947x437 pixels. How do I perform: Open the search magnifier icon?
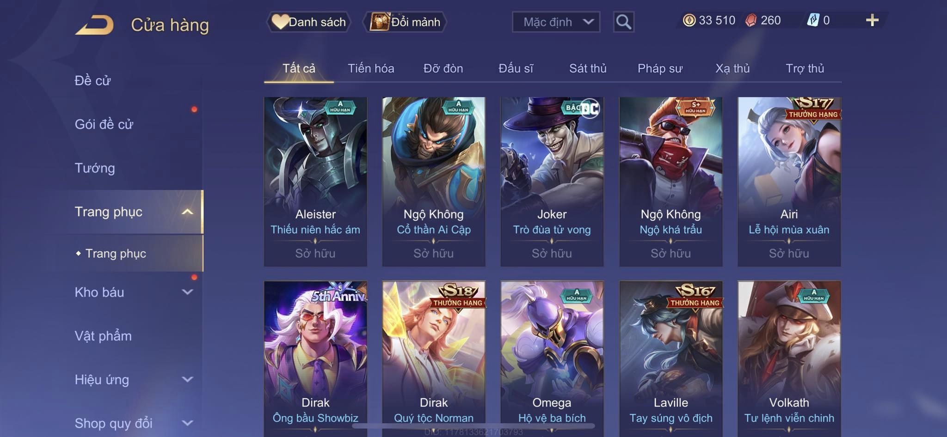pos(623,22)
